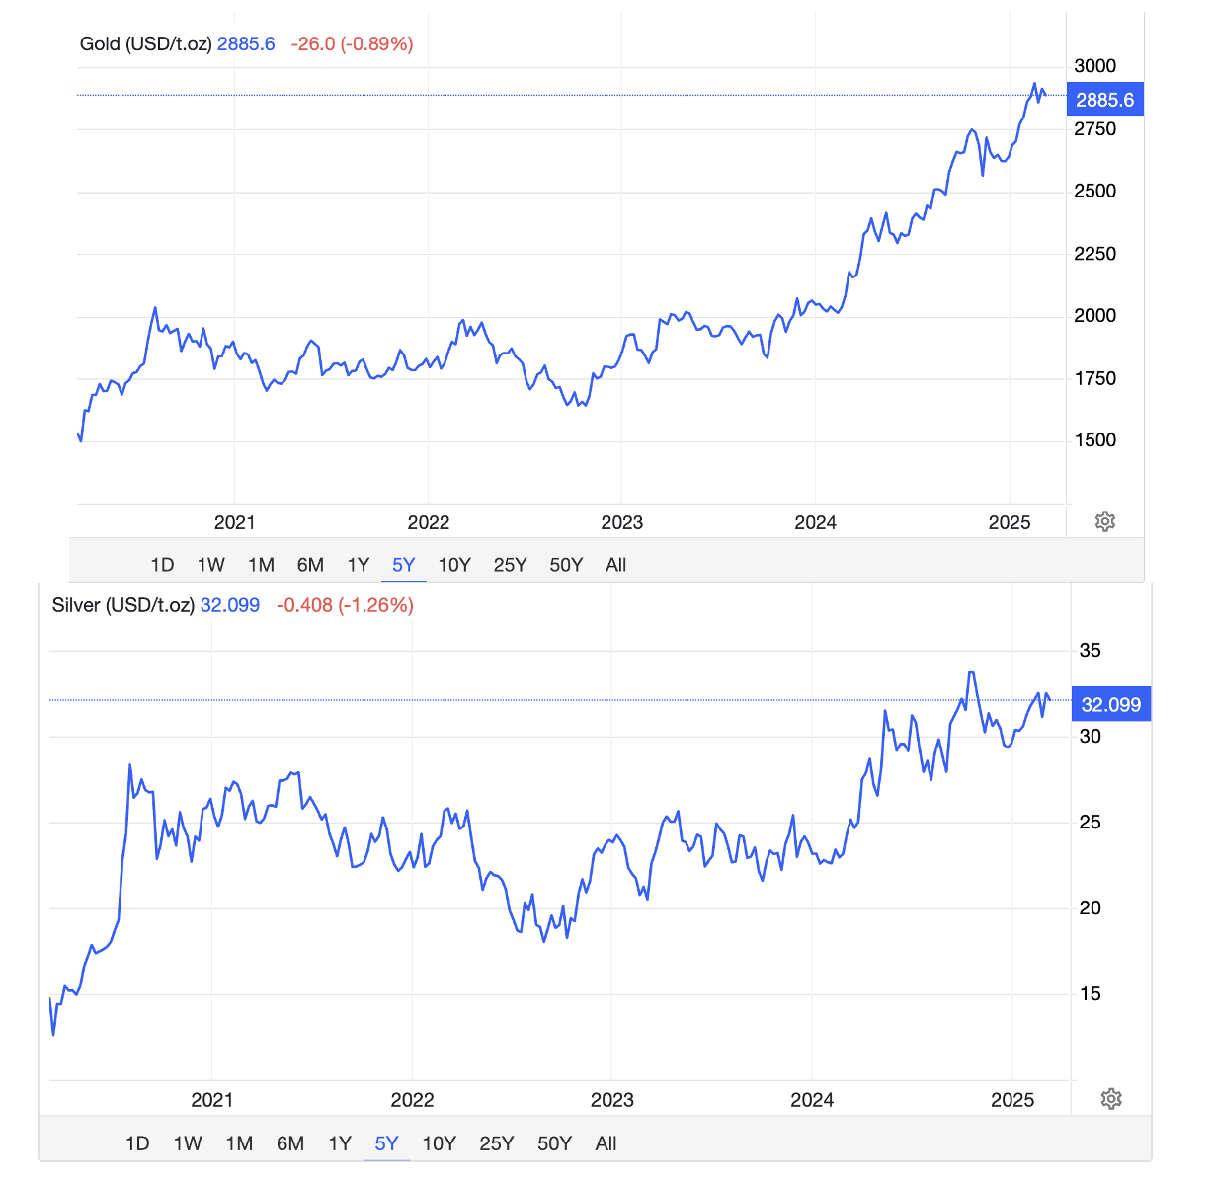Viewport: 1213px width, 1181px height.
Task: Select 1D range on gold chart
Action: [x=162, y=565]
